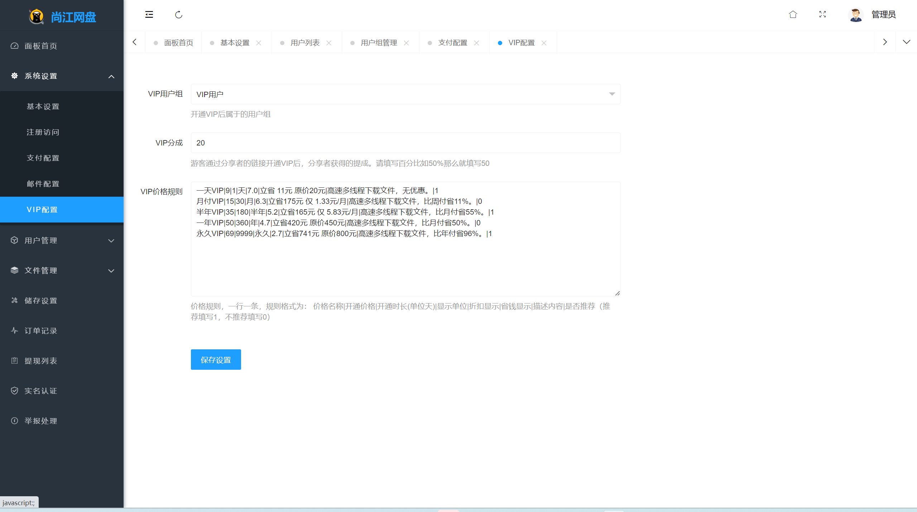
Task: Open 举报处理 in the sidebar
Action: [x=62, y=421]
